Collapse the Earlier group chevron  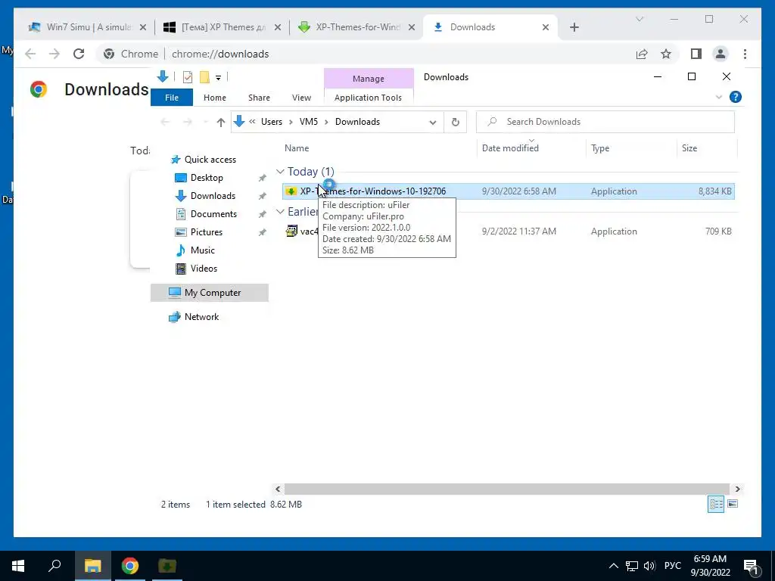[280, 212]
